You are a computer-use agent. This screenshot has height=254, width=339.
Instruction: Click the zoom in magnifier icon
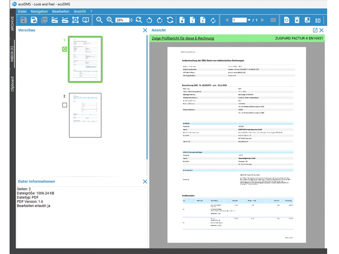[110, 20]
